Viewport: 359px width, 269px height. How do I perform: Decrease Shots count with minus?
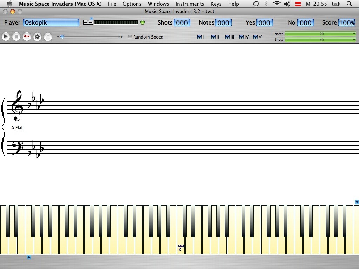coord(287,40)
